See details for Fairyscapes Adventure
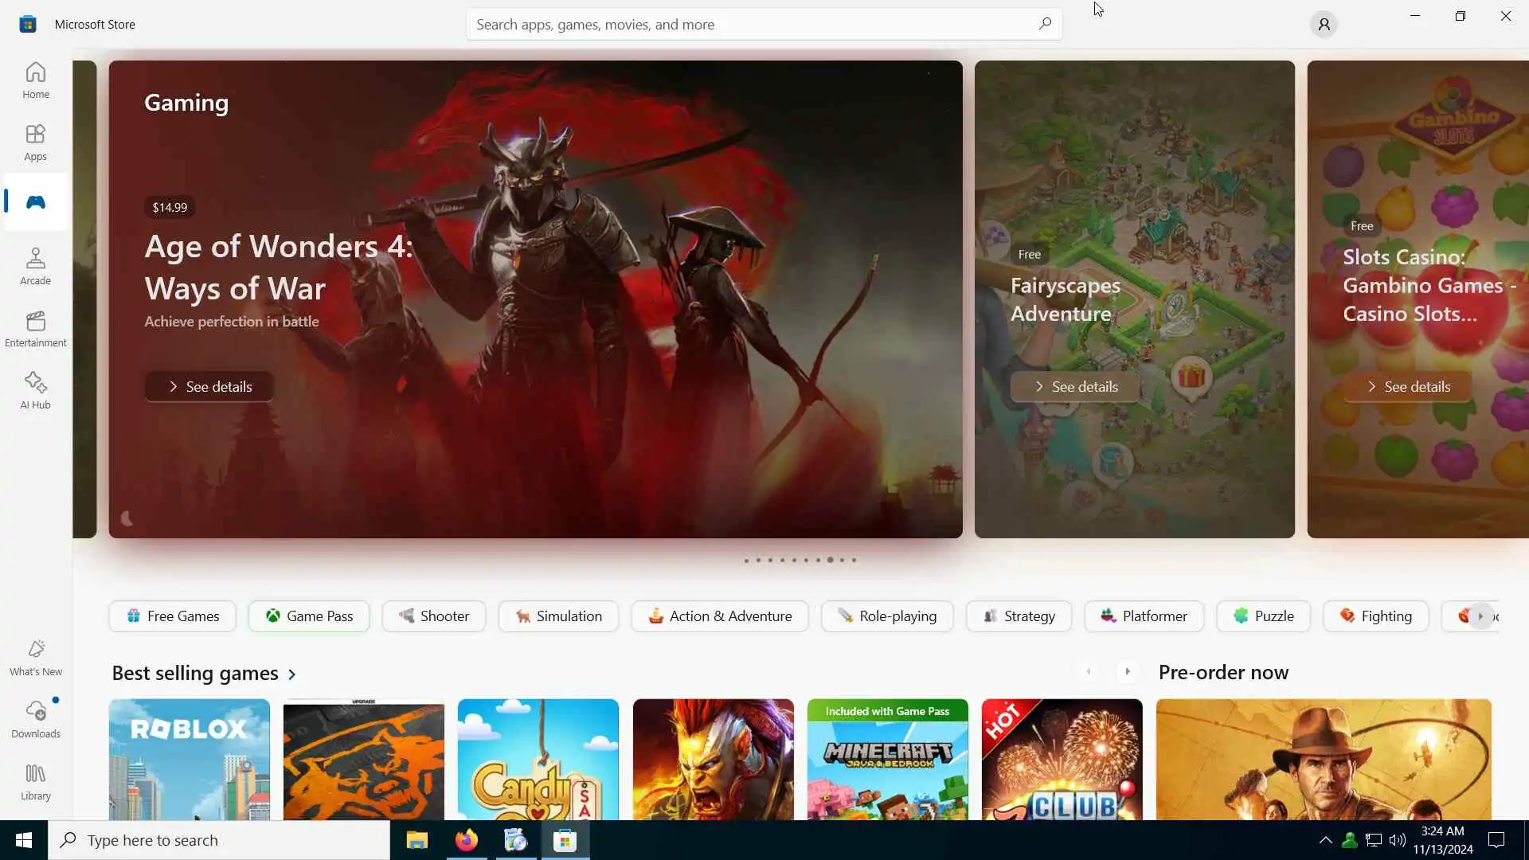This screenshot has width=1529, height=860. [x=1074, y=387]
